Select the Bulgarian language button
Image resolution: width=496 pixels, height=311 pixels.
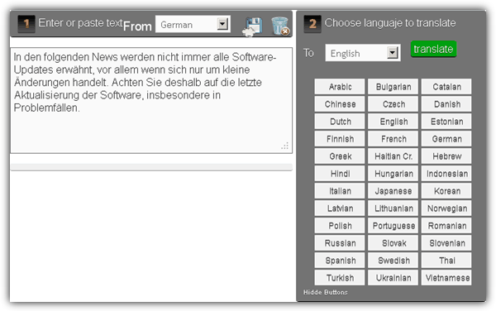point(393,87)
